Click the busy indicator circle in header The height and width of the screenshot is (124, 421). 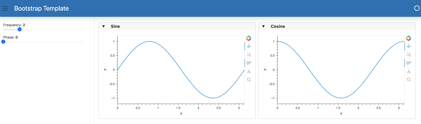pyautogui.click(x=417, y=8)
